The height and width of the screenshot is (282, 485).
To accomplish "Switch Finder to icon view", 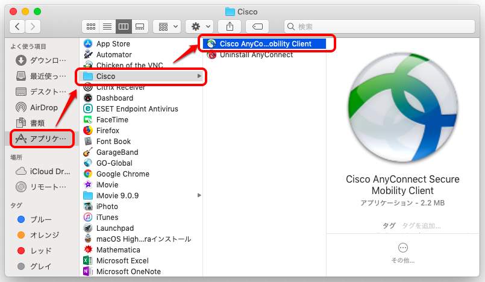I will coord(90,27).
